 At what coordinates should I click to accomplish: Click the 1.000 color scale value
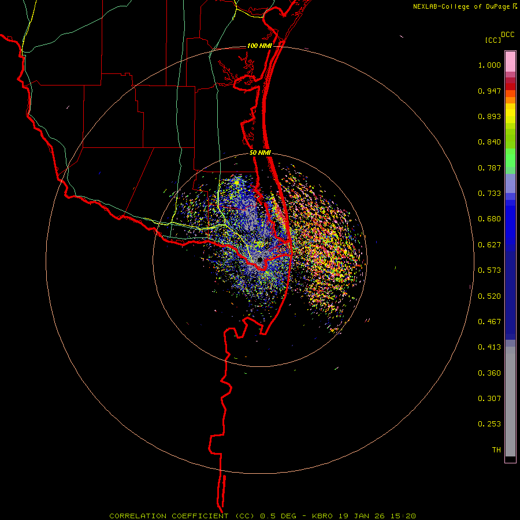[489, 65]
